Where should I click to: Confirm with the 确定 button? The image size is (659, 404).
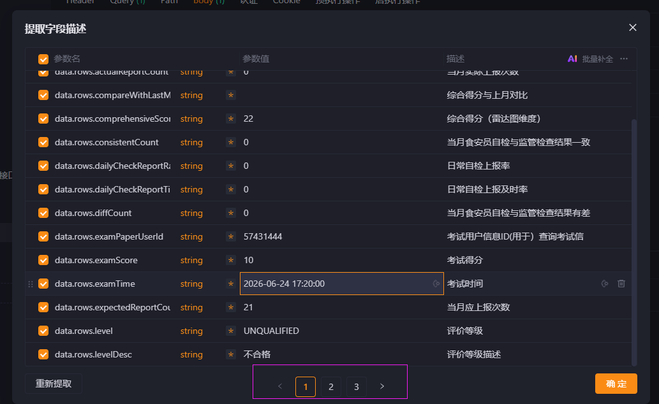point(616,384)
